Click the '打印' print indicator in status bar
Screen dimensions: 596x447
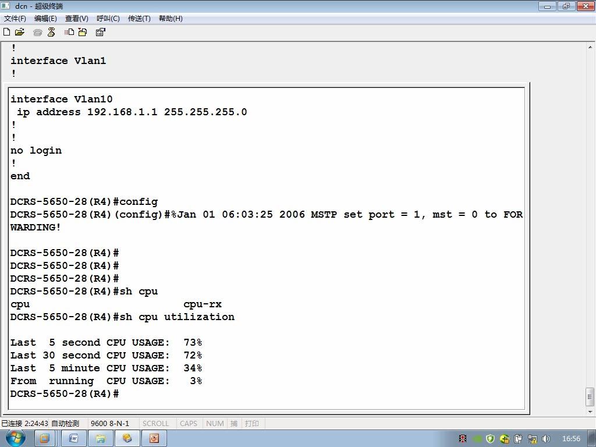tap(251, 424)
